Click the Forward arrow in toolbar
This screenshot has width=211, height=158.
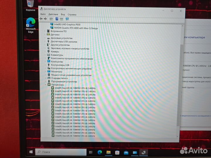click(x=45, y=19)
